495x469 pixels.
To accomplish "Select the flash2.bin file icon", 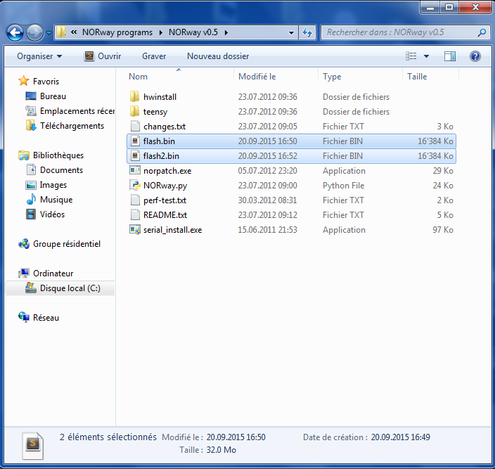I will click(135, 155).
